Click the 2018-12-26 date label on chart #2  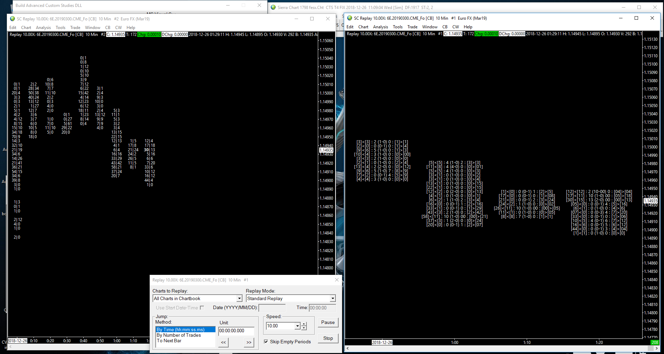point(17,341)
